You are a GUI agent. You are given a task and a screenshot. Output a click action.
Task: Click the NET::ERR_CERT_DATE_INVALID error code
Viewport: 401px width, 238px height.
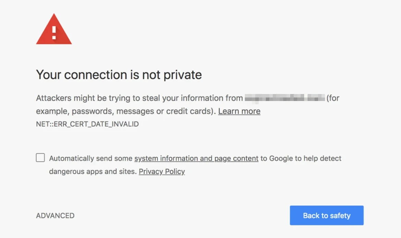[87, 124]
